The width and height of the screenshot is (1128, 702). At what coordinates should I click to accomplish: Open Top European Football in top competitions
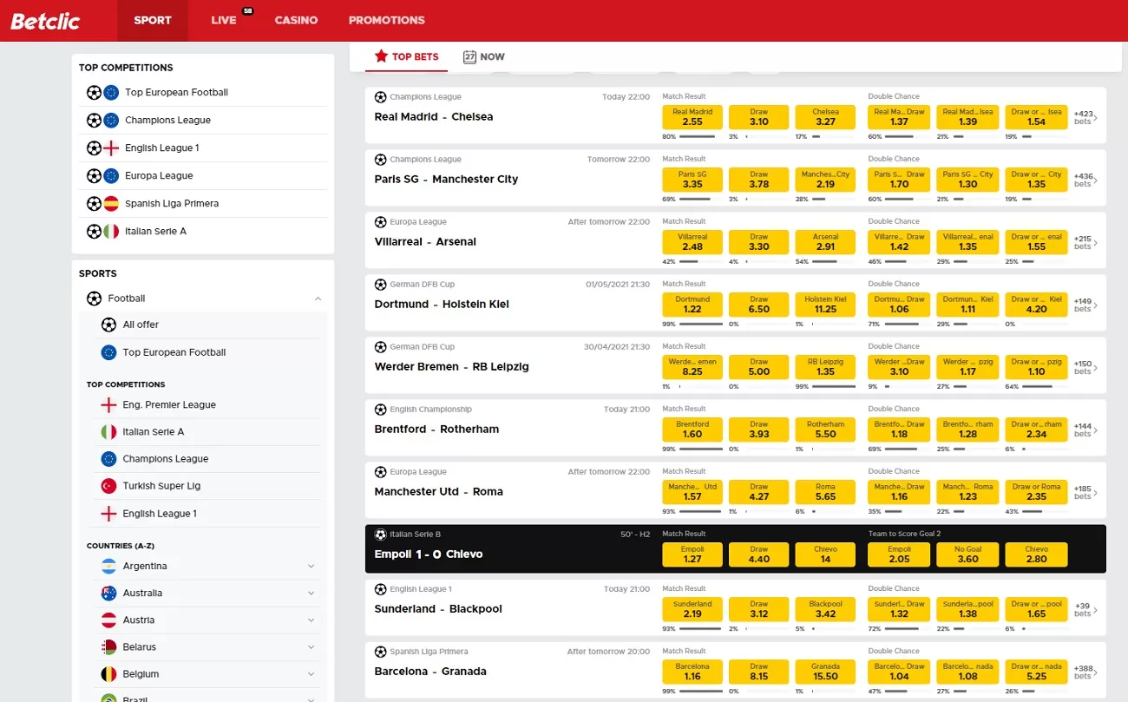[x=176, y=92]
